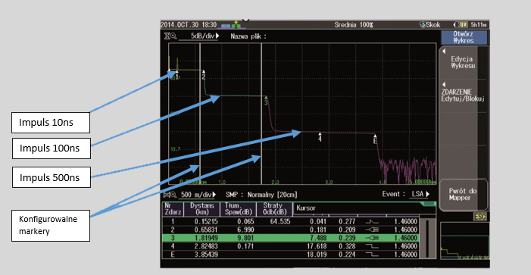Click the trace overview thumbnail

[464, 241]
